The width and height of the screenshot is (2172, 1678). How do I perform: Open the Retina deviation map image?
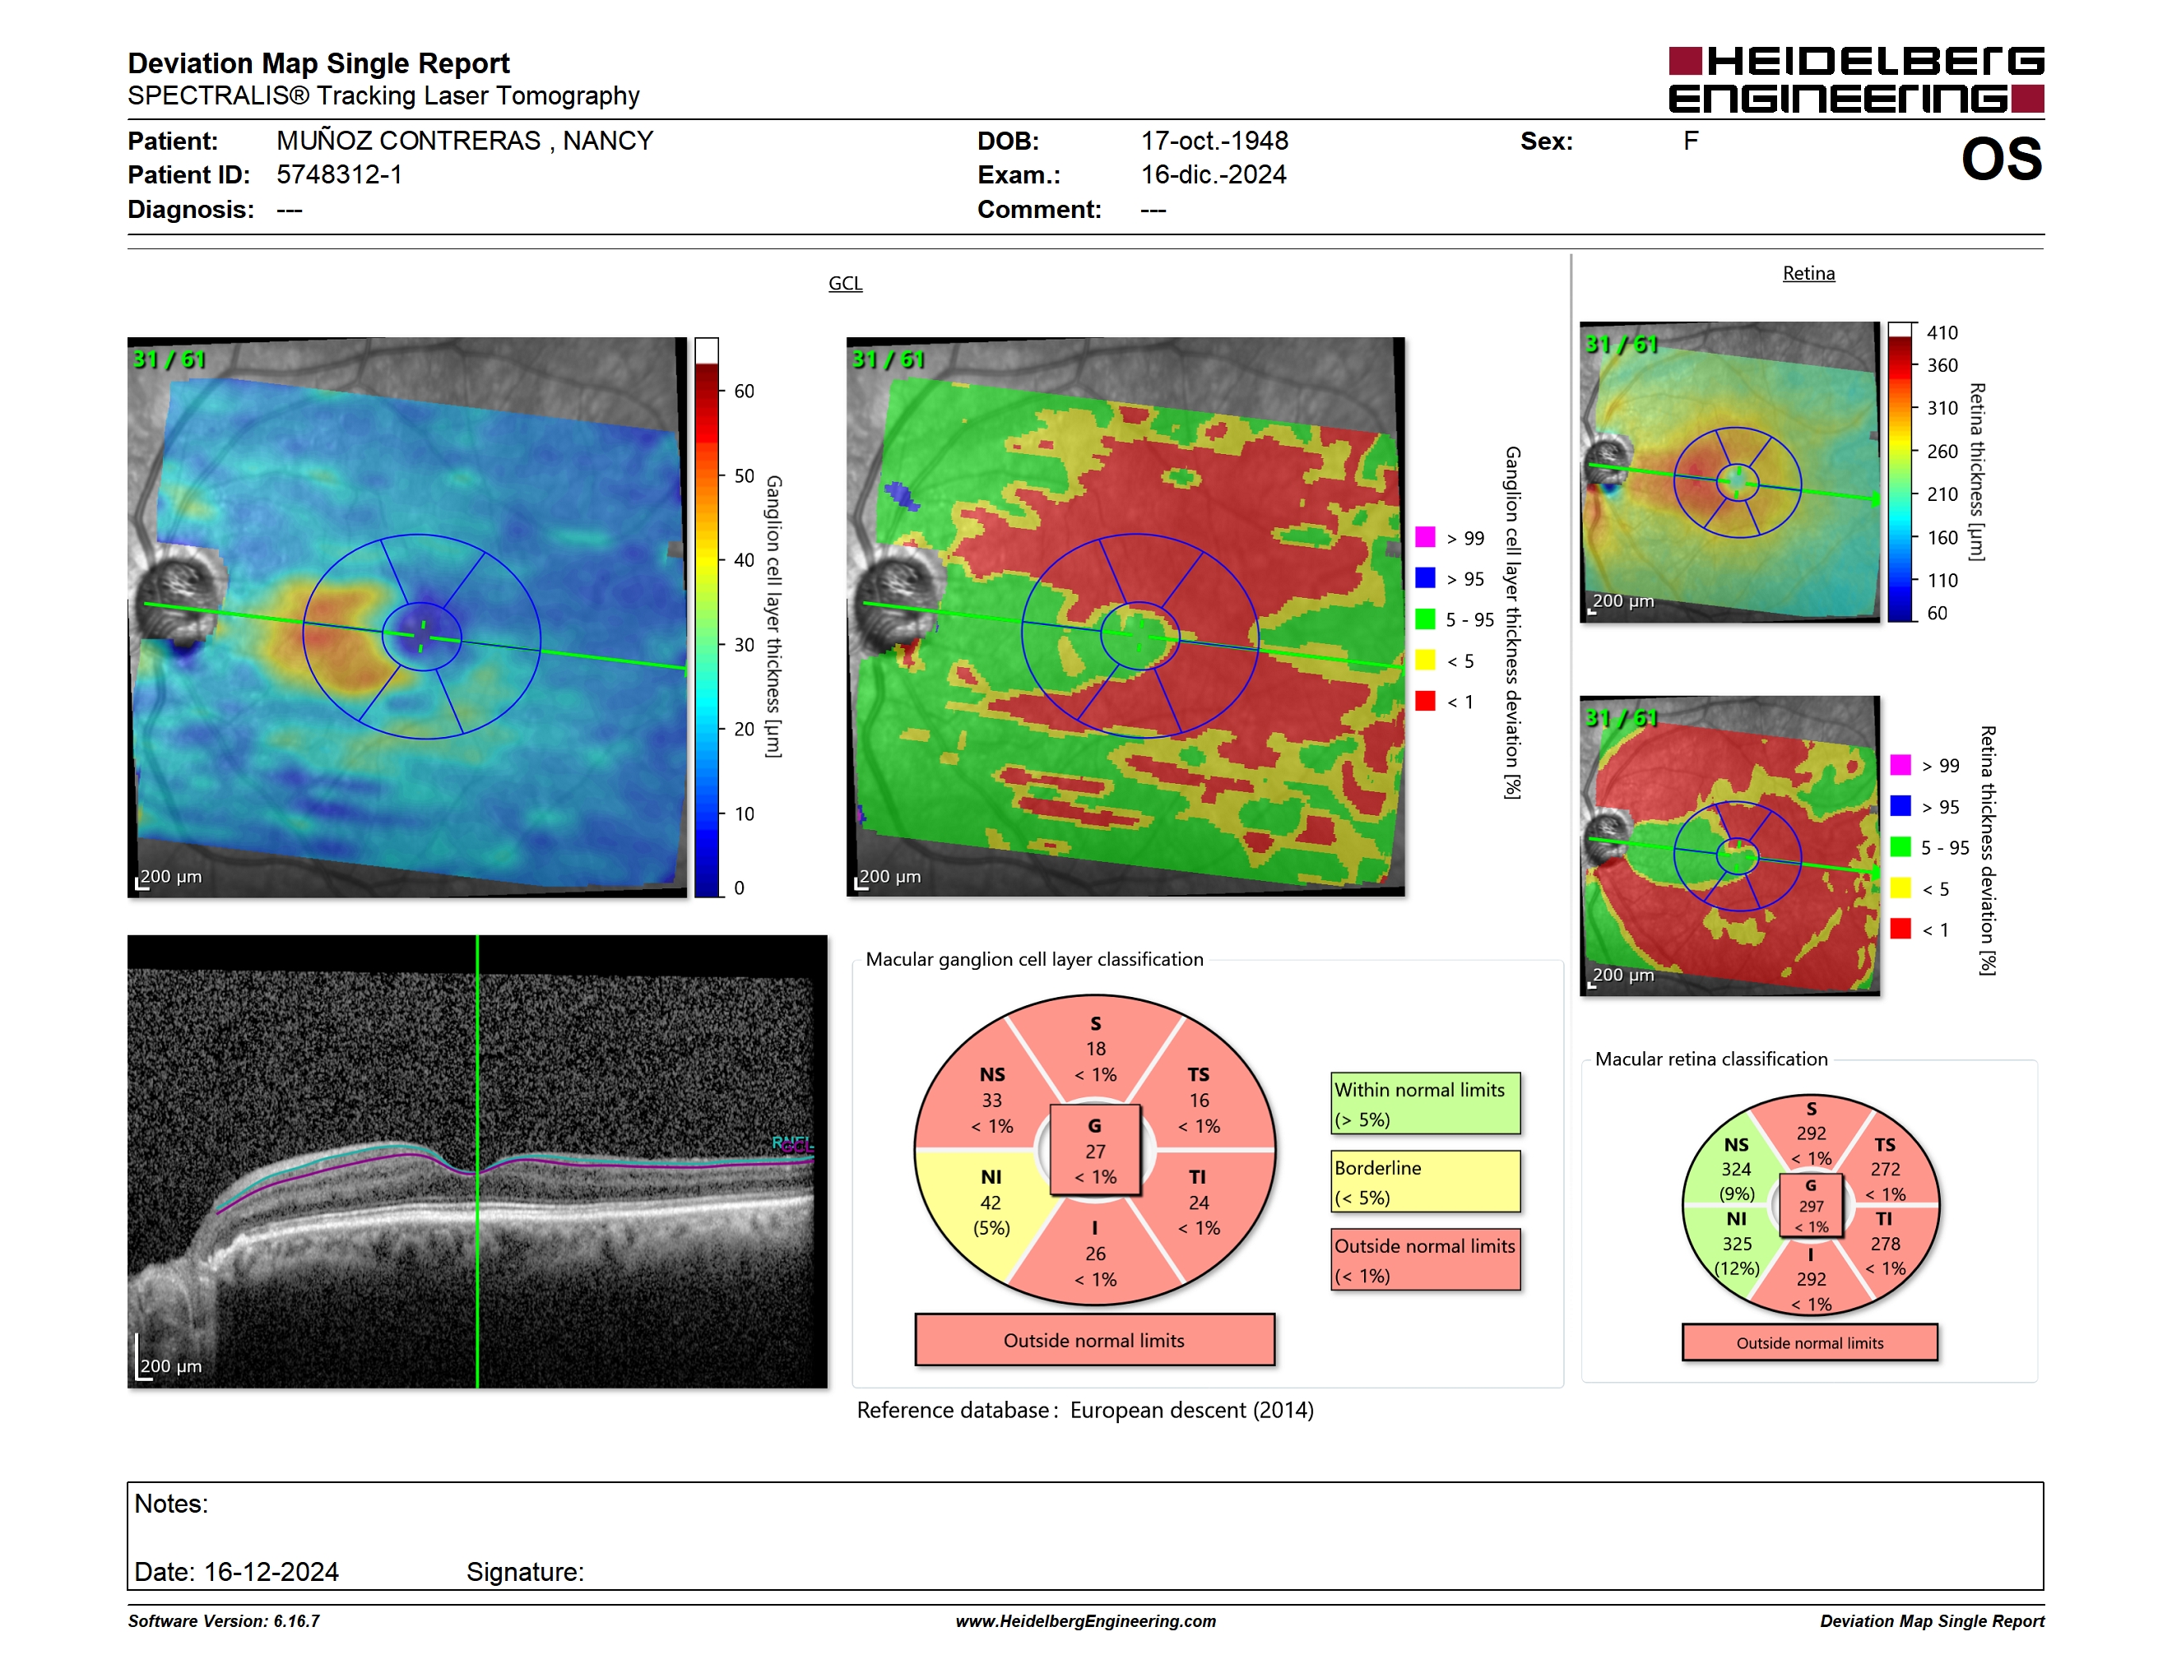(x=1729, y=846)
